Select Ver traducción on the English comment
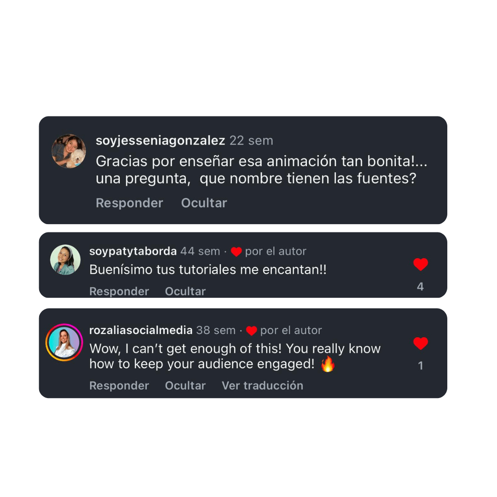Image resolution: width=497 pixels, height=497 pixels. click(x=262, y=386)
